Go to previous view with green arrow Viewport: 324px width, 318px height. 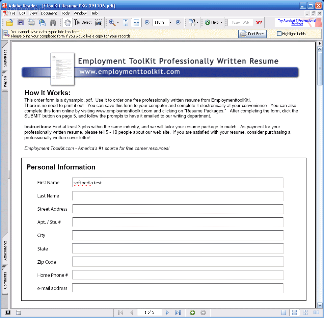point(192,313)
